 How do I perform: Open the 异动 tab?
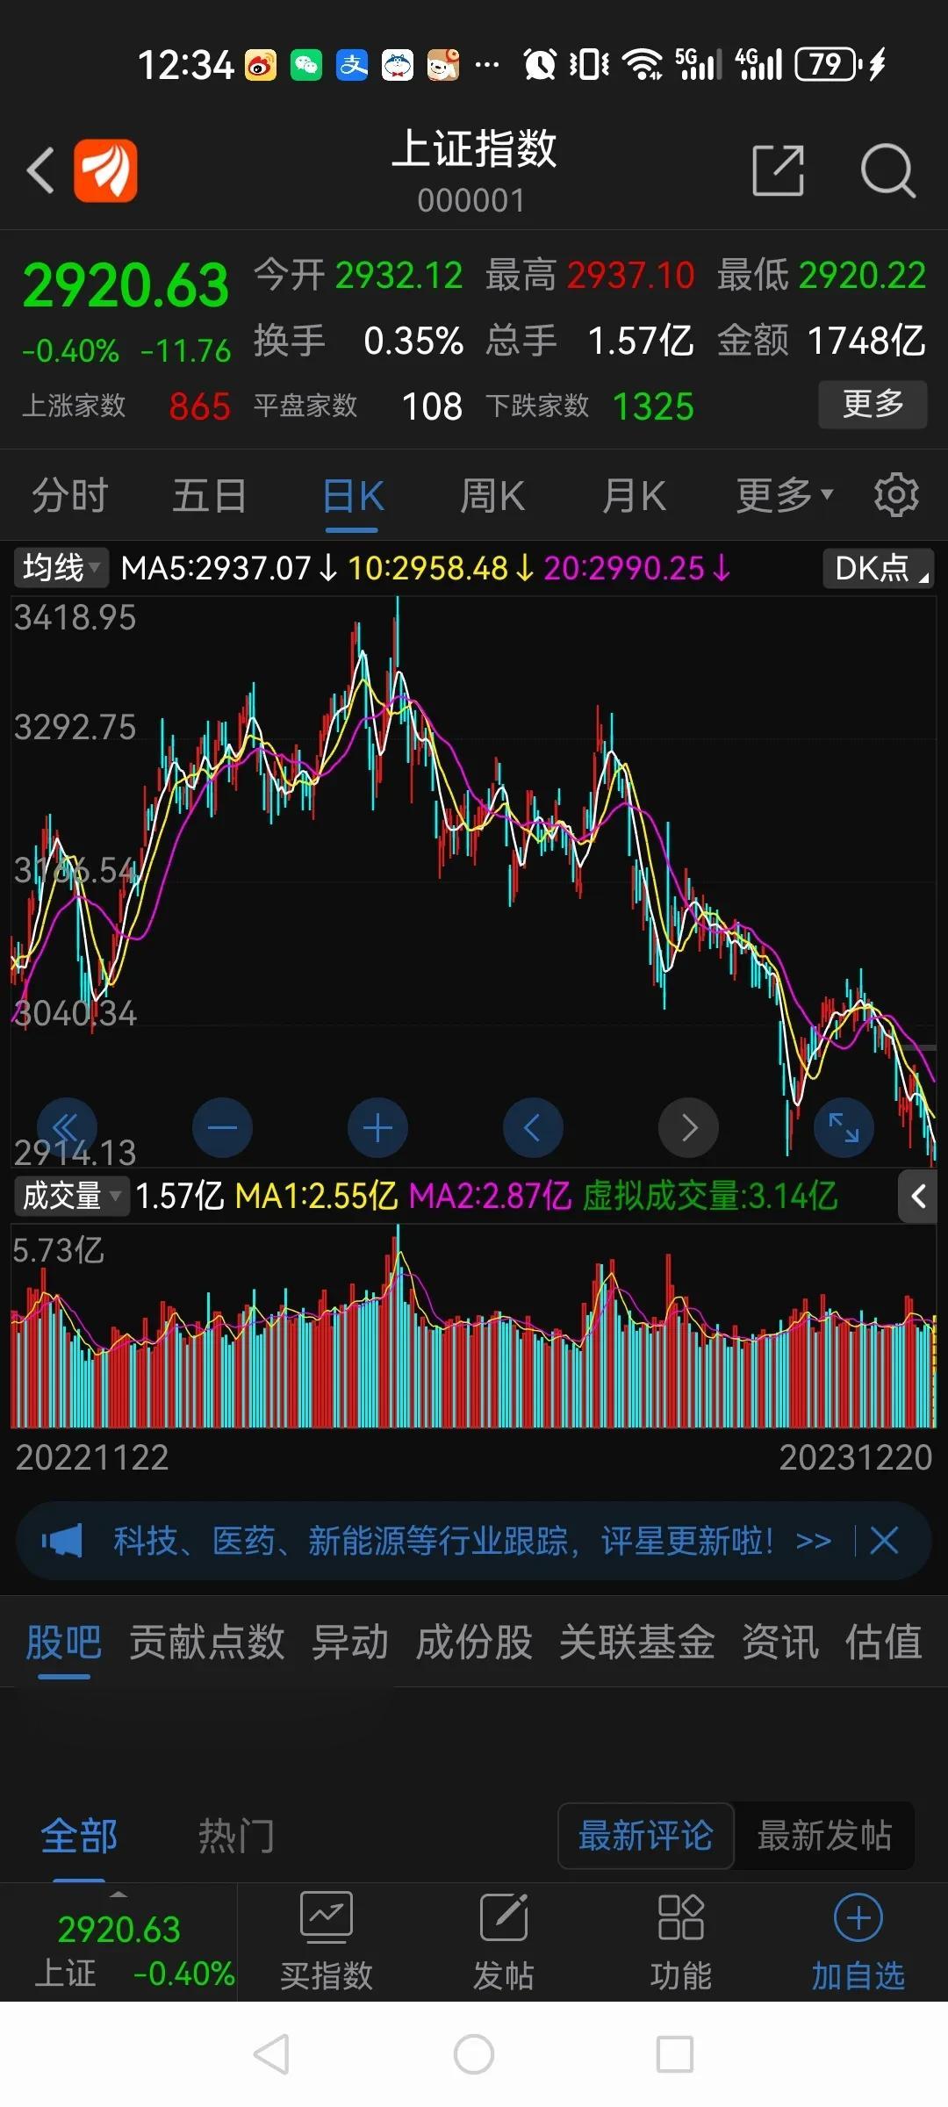click(x=350, y=1642)
